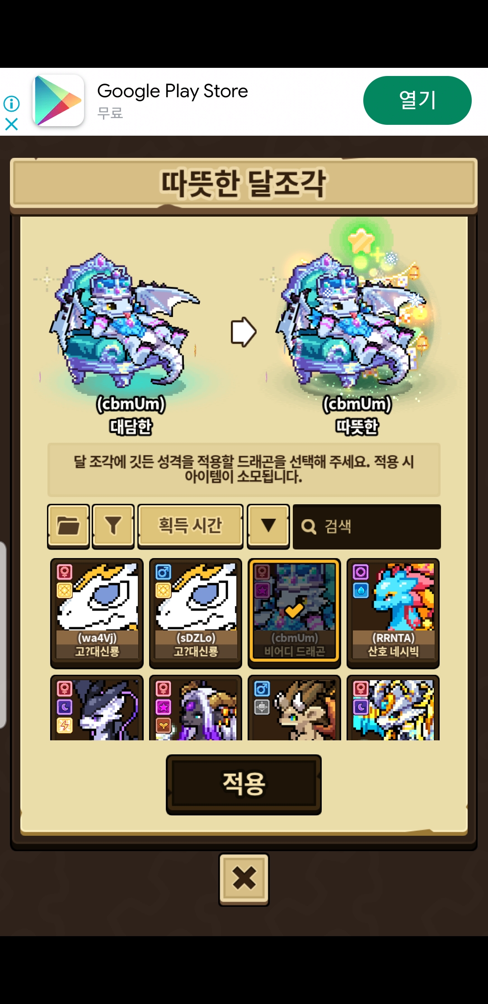Viewport: 488px width, 1004px height.
Task: Choose the RRNTA 산호 네시빅 dragon
Action: pyautogui.click(x=393, y=613)
